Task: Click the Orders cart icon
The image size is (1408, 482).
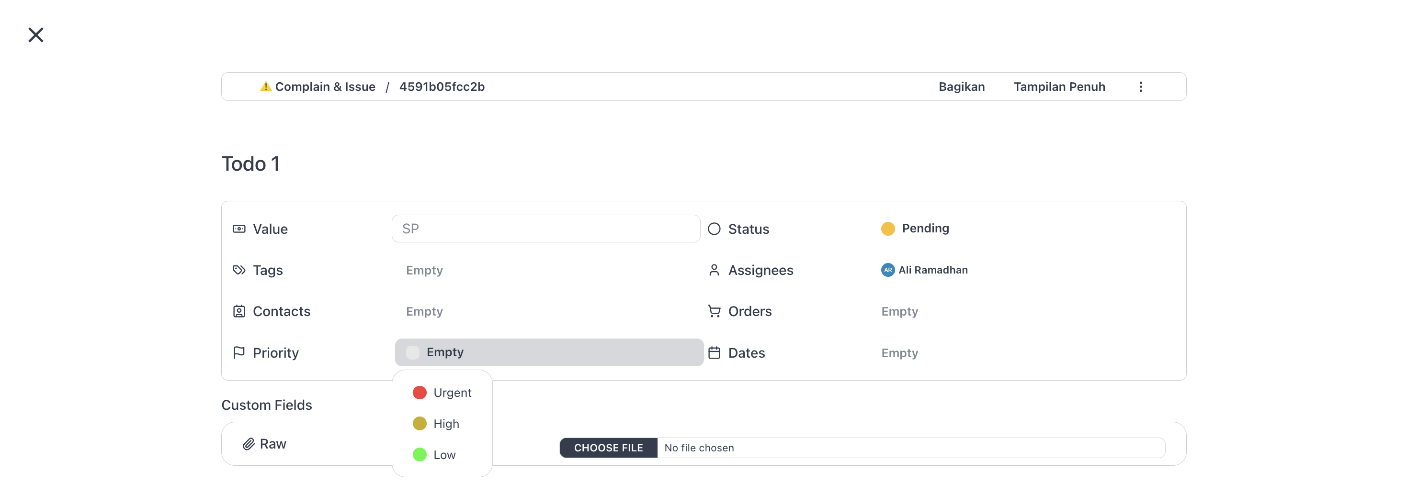Action: coord(714,311)
